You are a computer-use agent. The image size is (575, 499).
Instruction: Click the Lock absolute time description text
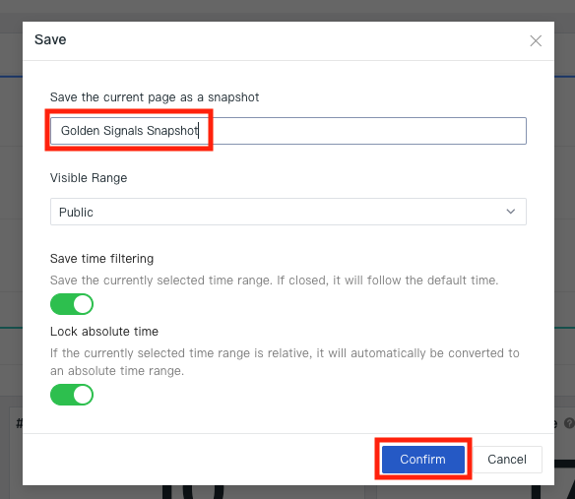click(x=285, y=362)
